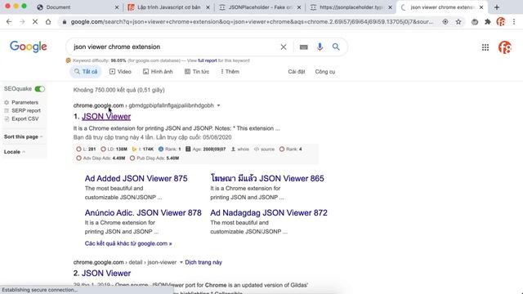523x294 pixels.
Task: Close the json viewer chrome extension tab
Action: coord(481,7)
